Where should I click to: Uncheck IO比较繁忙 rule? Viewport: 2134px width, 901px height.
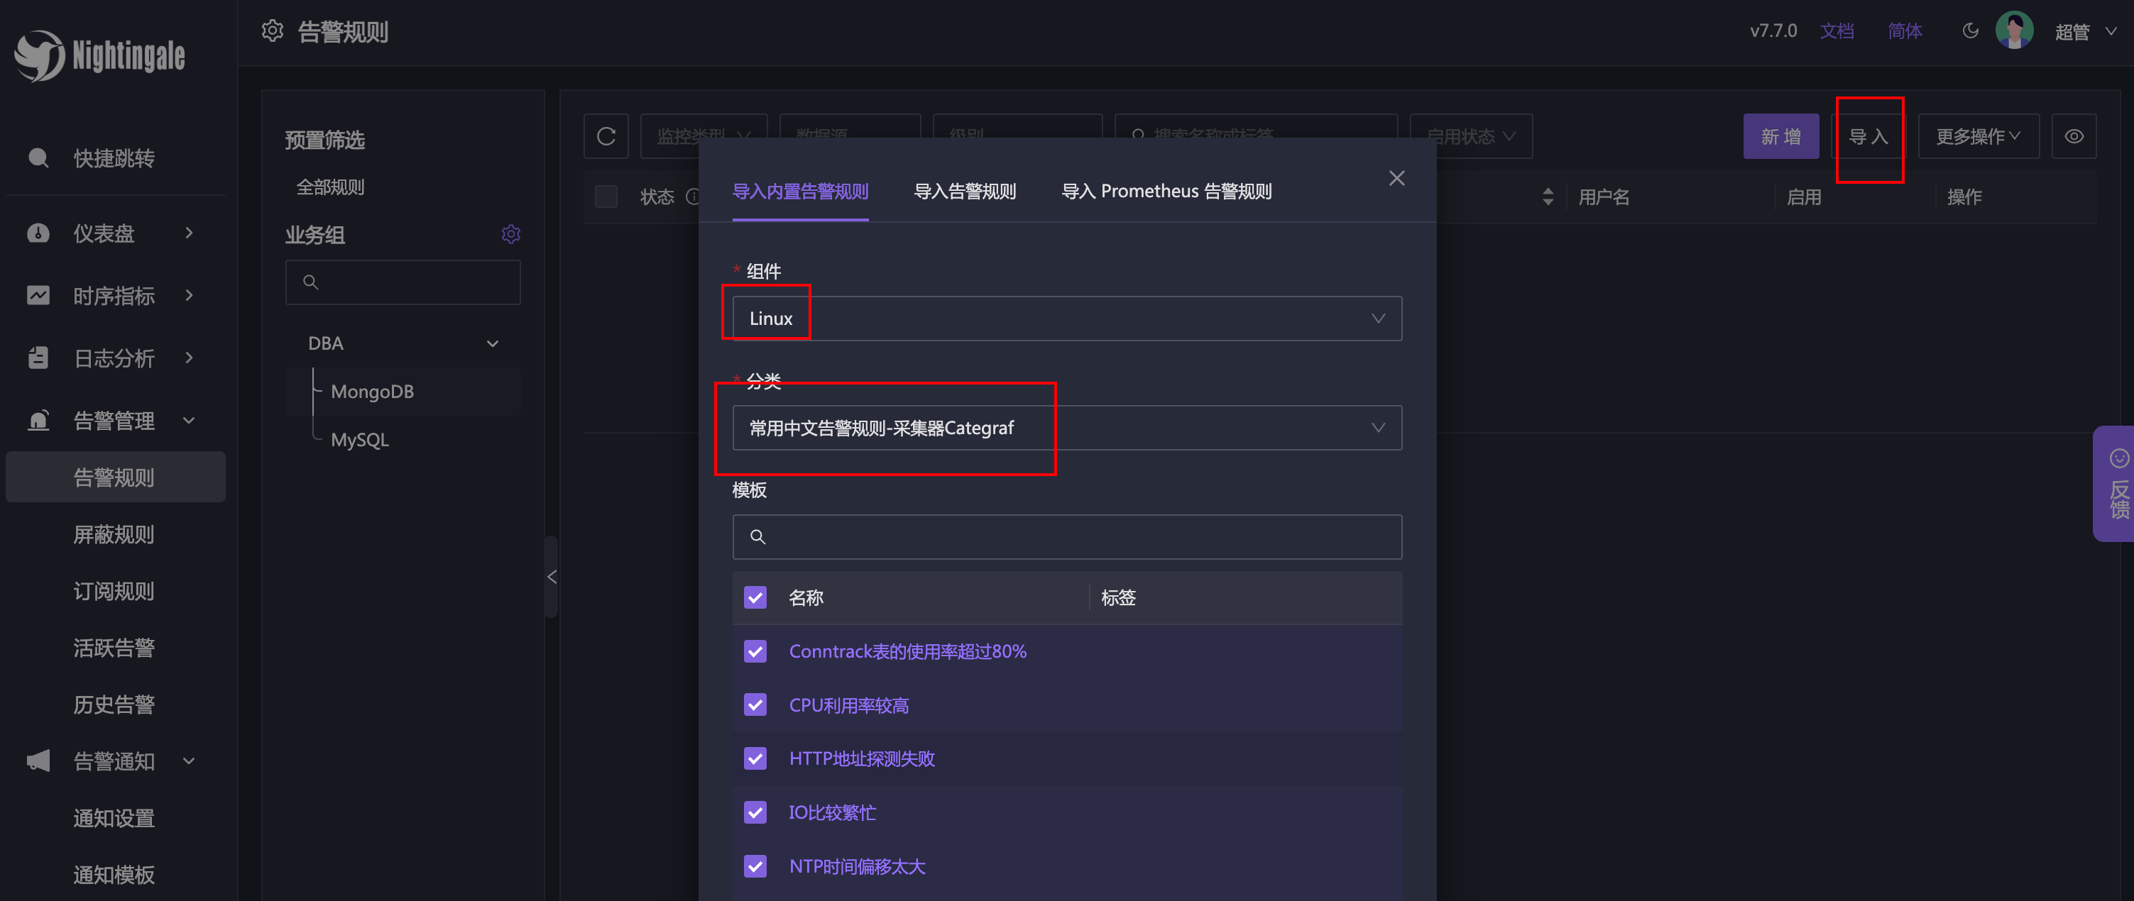tap(755, 812)
